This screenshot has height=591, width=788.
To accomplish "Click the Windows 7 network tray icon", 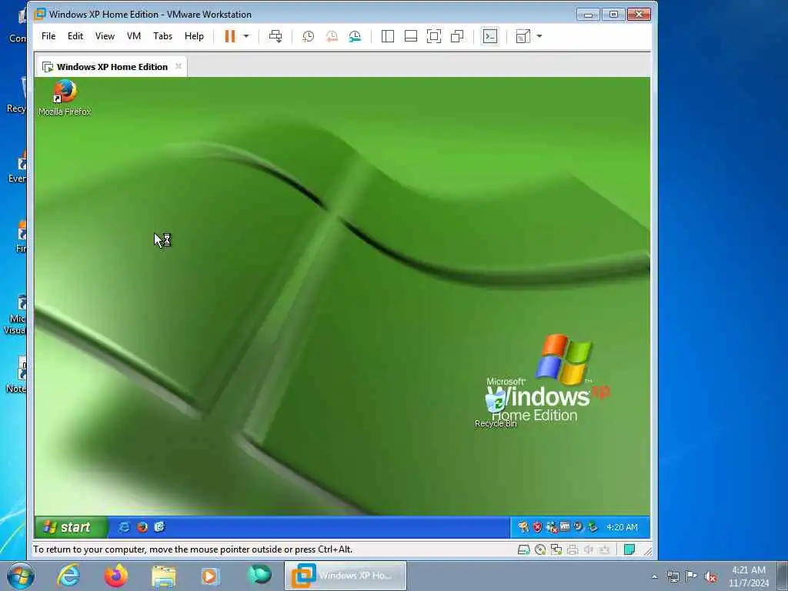I will point(673,577).
